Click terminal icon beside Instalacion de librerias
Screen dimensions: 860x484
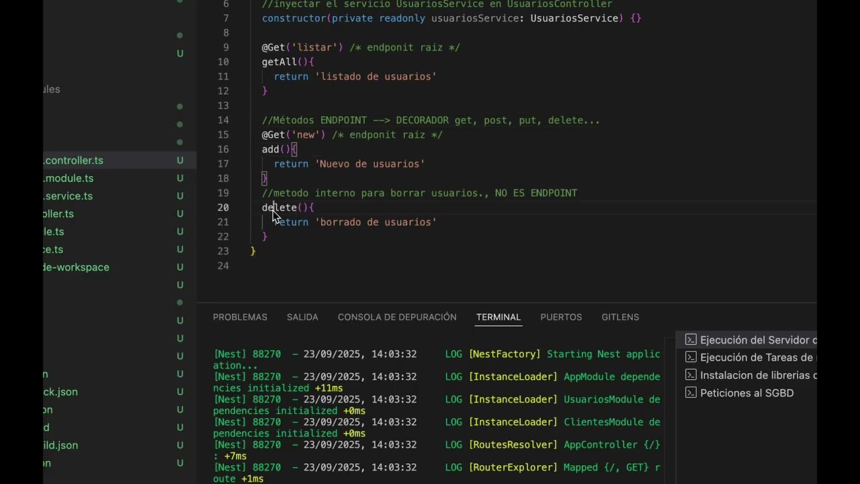tap(691, 375)
